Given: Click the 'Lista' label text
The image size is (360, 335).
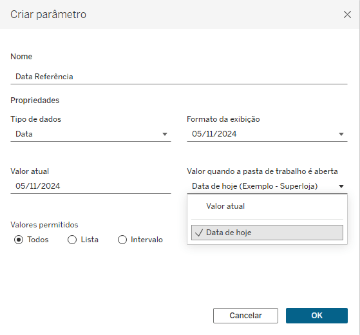Looking at the screenshot, I should tap(90, 240).
